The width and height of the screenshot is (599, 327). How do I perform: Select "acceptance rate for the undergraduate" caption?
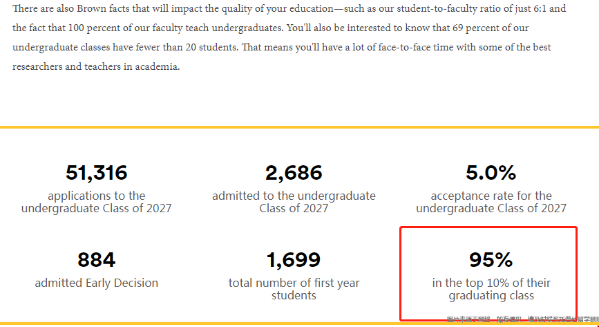491,202
